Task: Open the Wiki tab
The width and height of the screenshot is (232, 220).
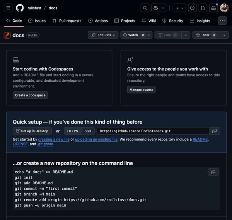Action: pos(149,21)
